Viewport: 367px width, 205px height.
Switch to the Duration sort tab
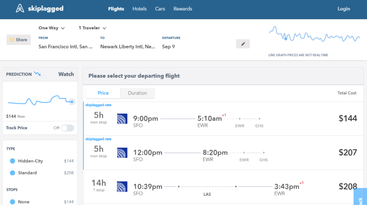137,93
